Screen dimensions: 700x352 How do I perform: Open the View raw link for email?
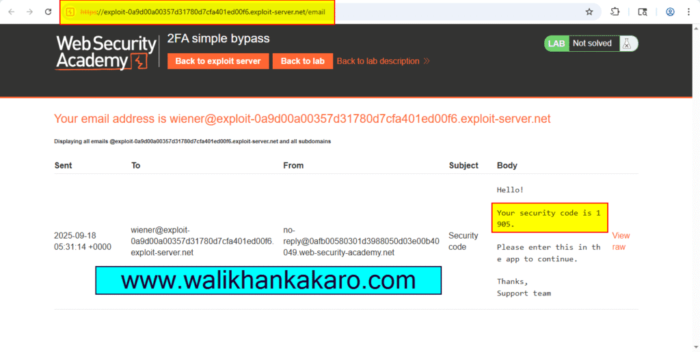coord(621,241)
